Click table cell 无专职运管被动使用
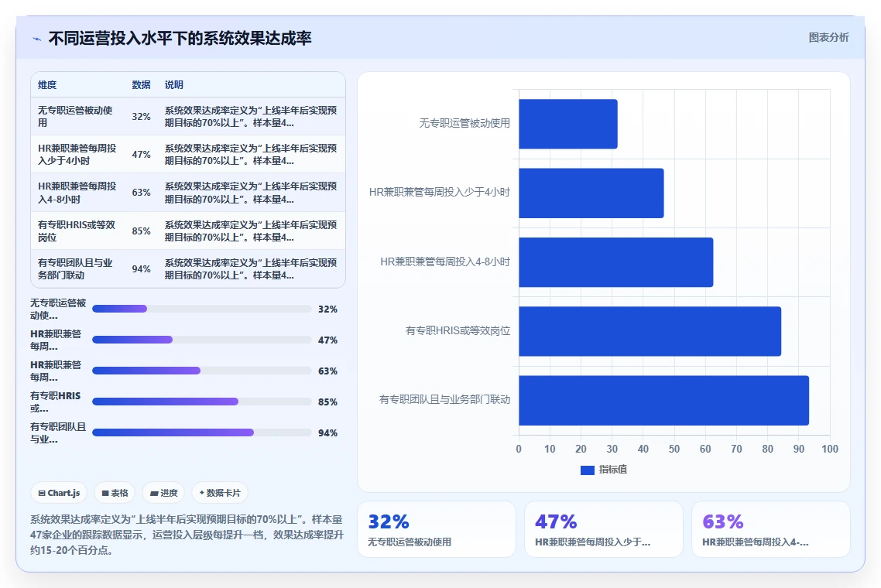Image resolution: width=881 pixels, height=588 pixels. click(77, 116)
